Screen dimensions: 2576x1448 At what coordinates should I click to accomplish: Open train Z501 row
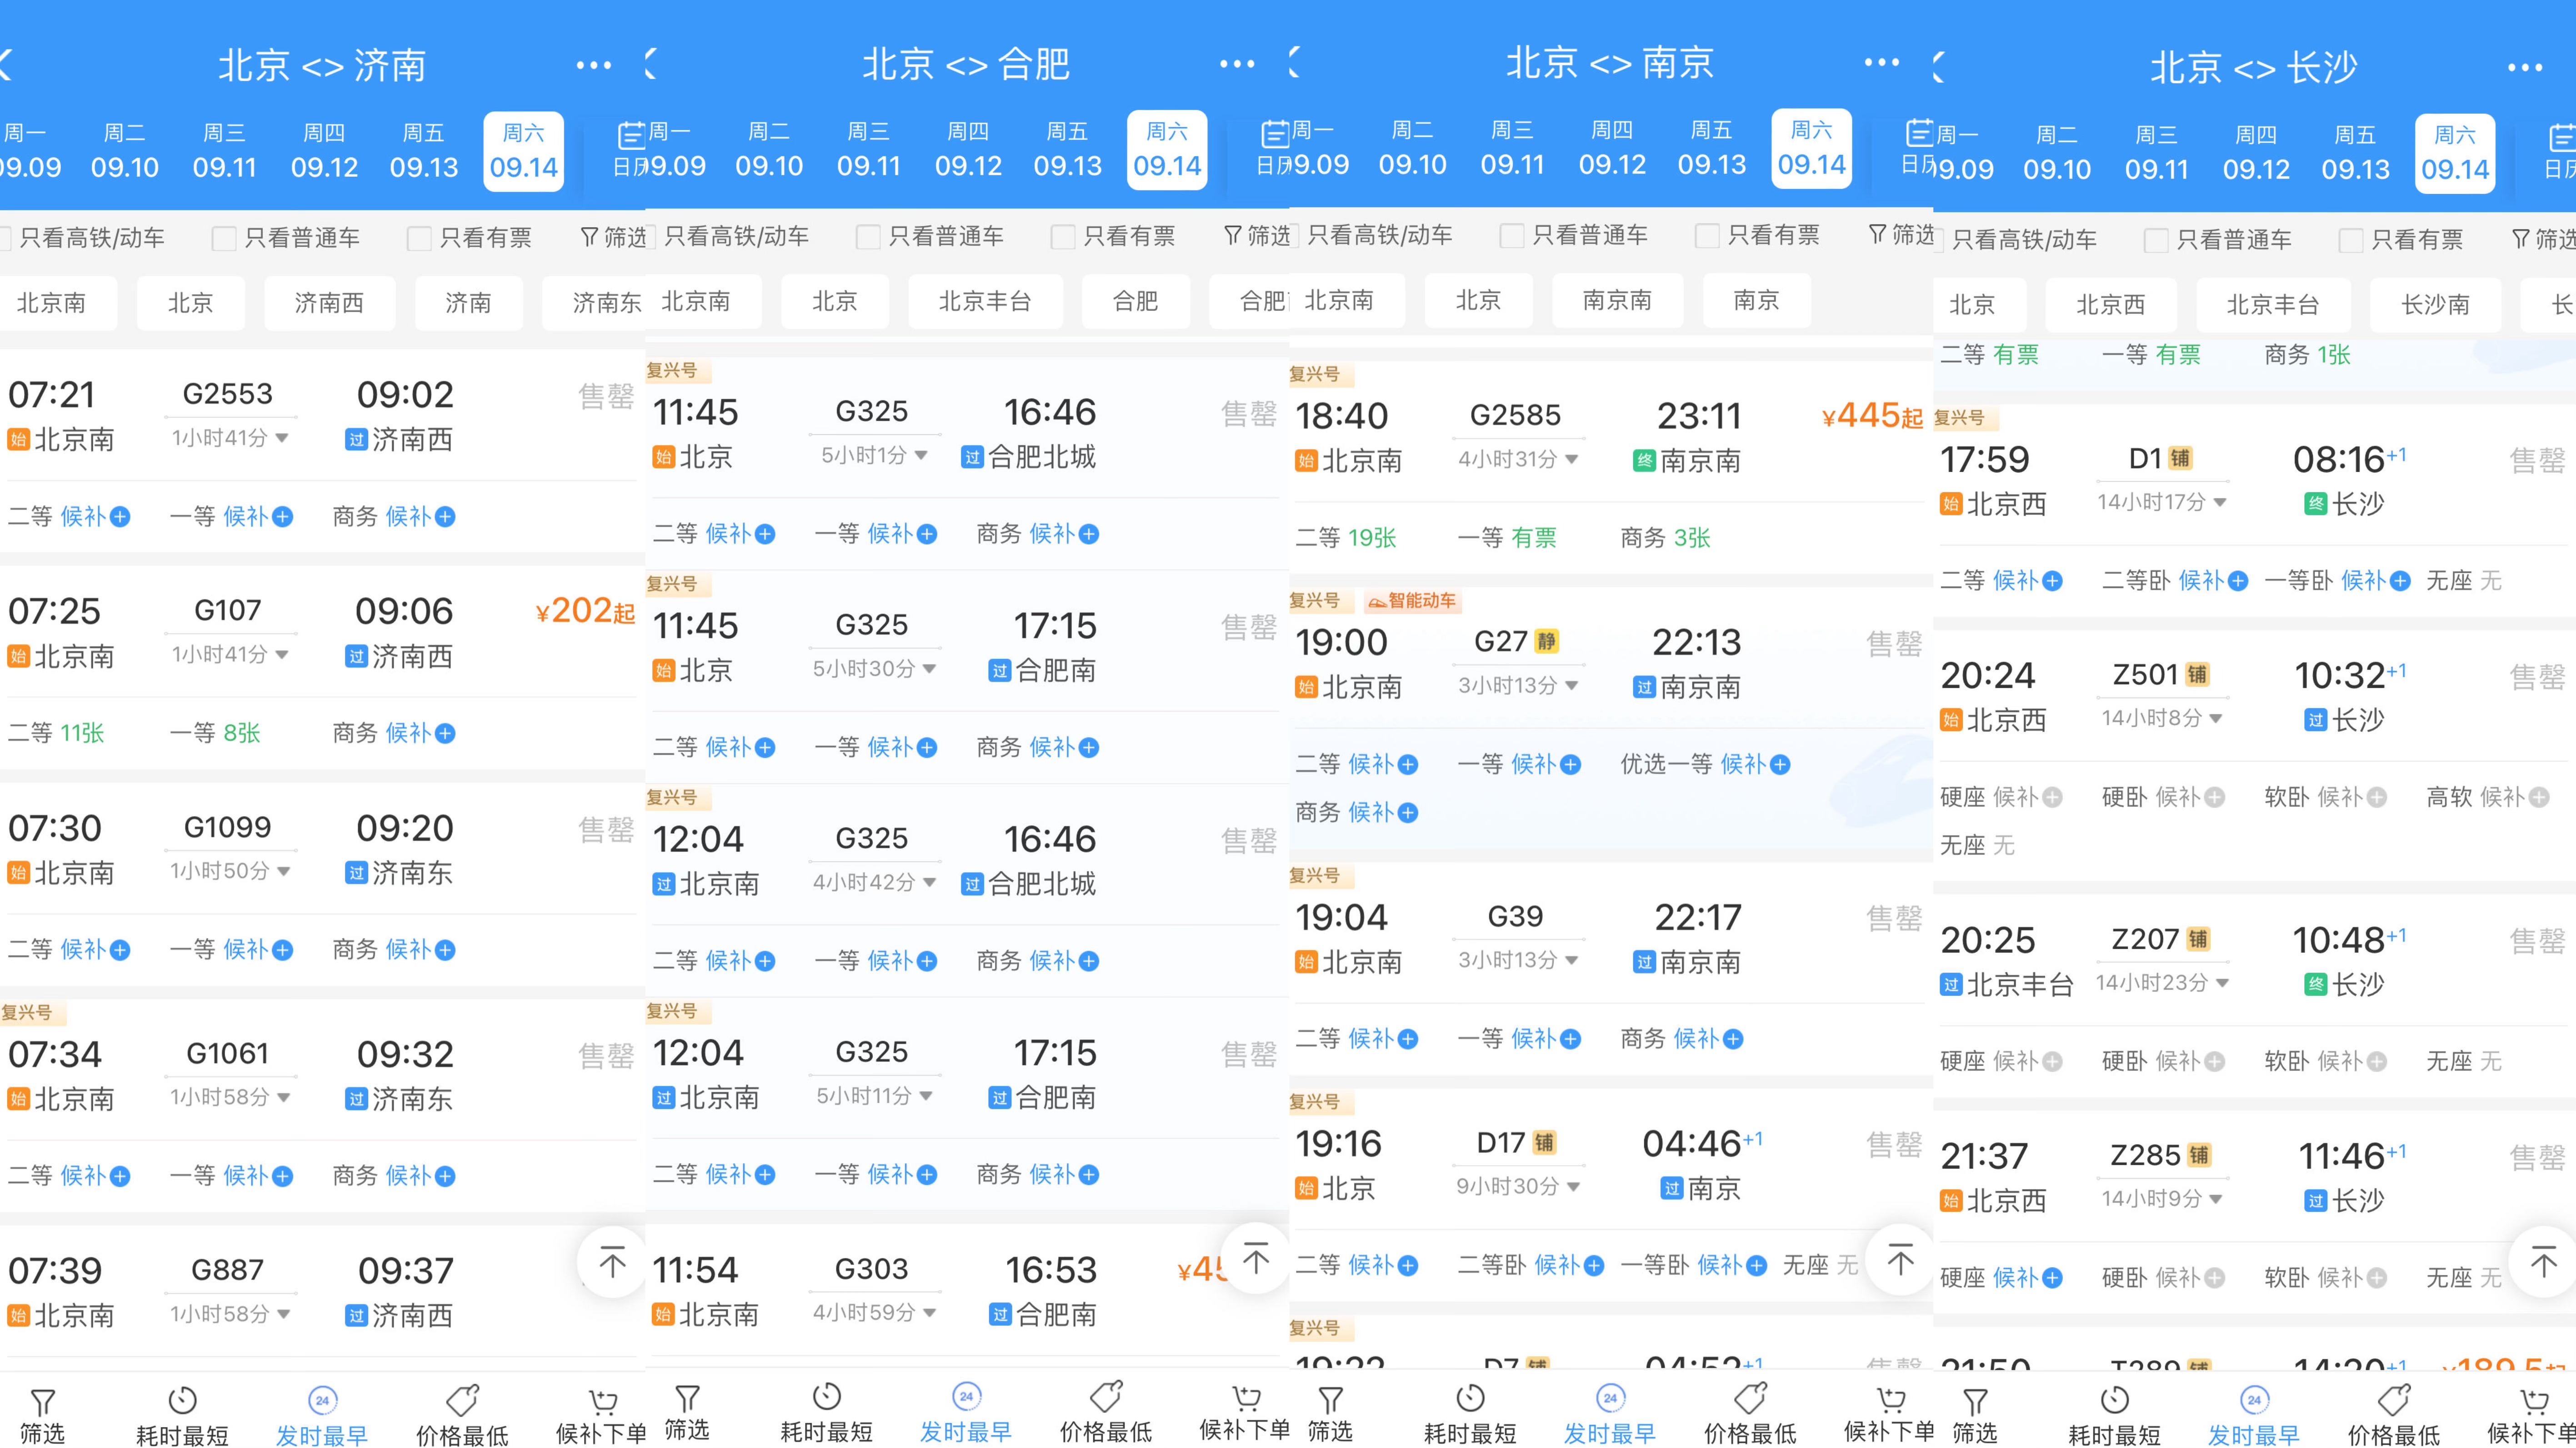click(2254, 756)
